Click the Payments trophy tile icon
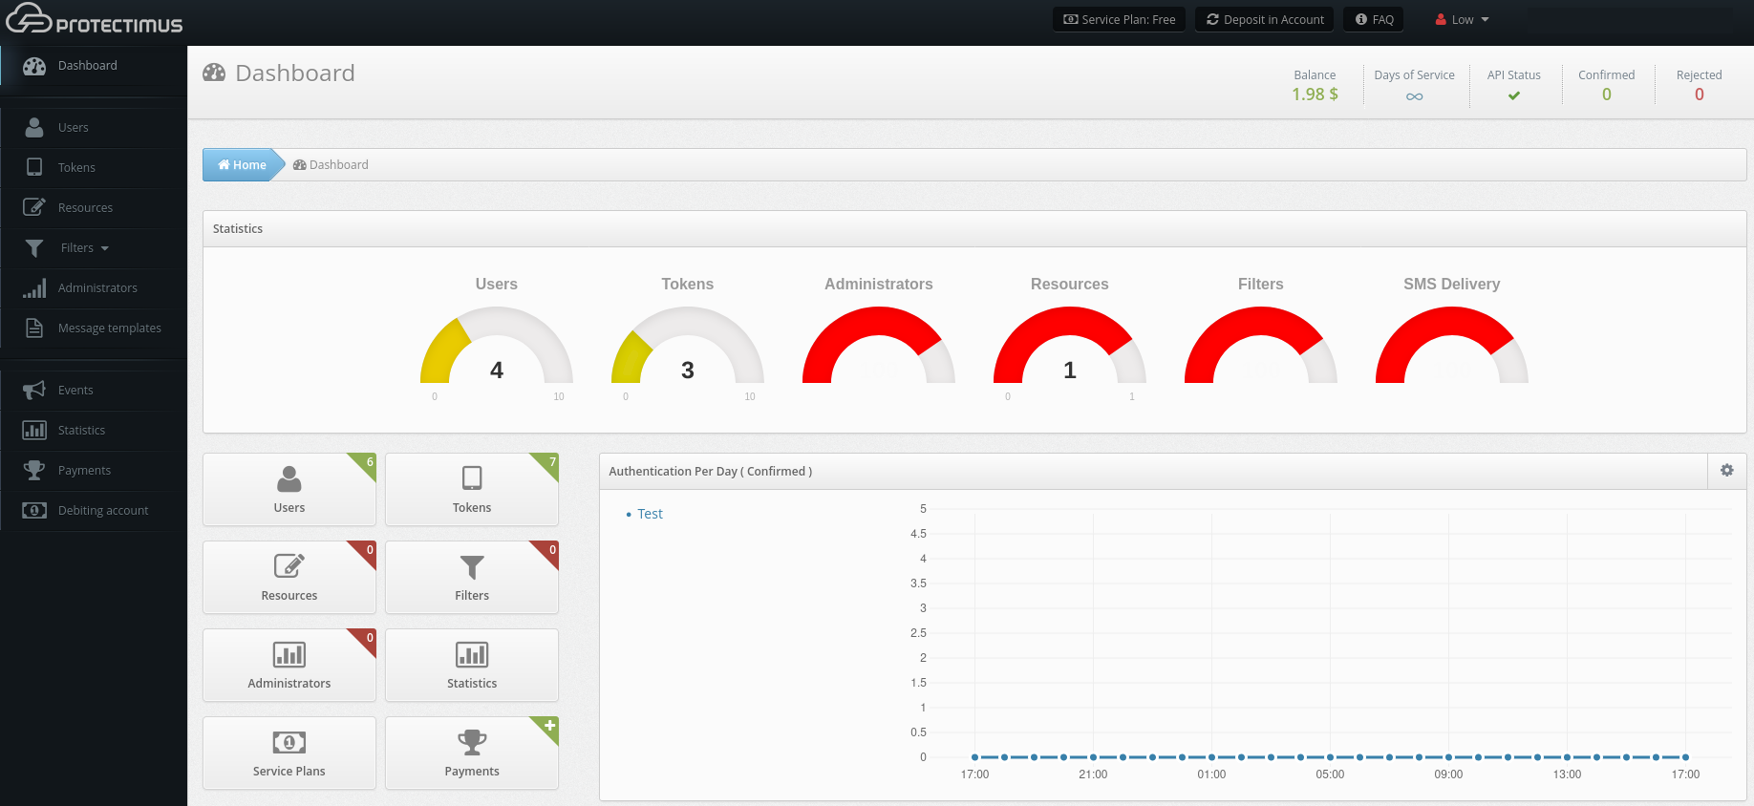 (471, 742)
